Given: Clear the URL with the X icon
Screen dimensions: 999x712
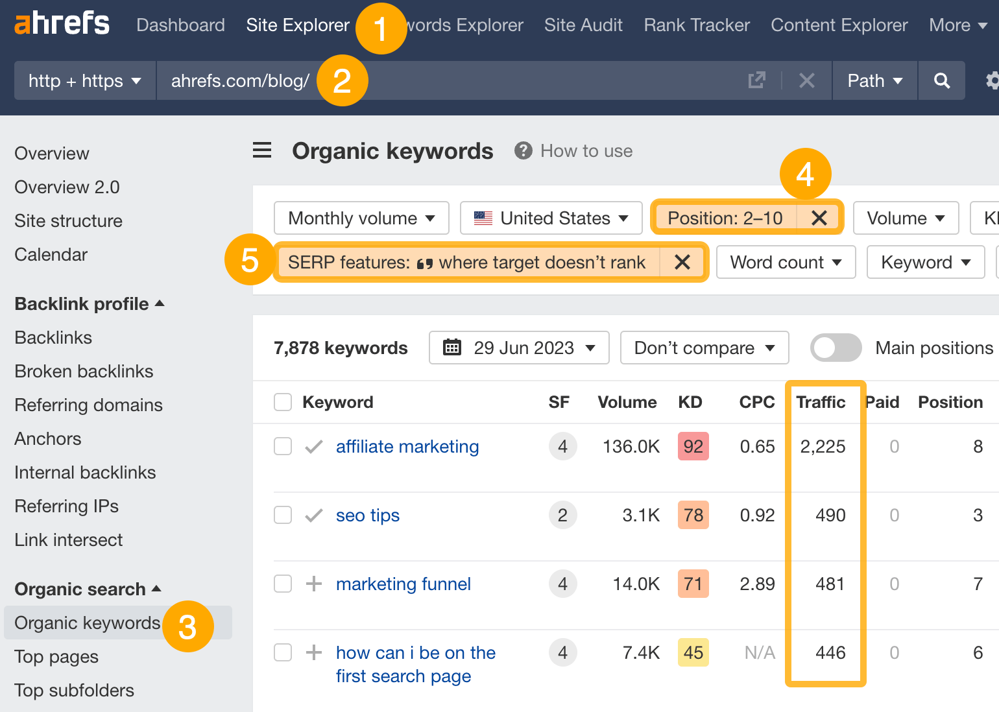Looking at the screenshot, I should coord(806,80).
